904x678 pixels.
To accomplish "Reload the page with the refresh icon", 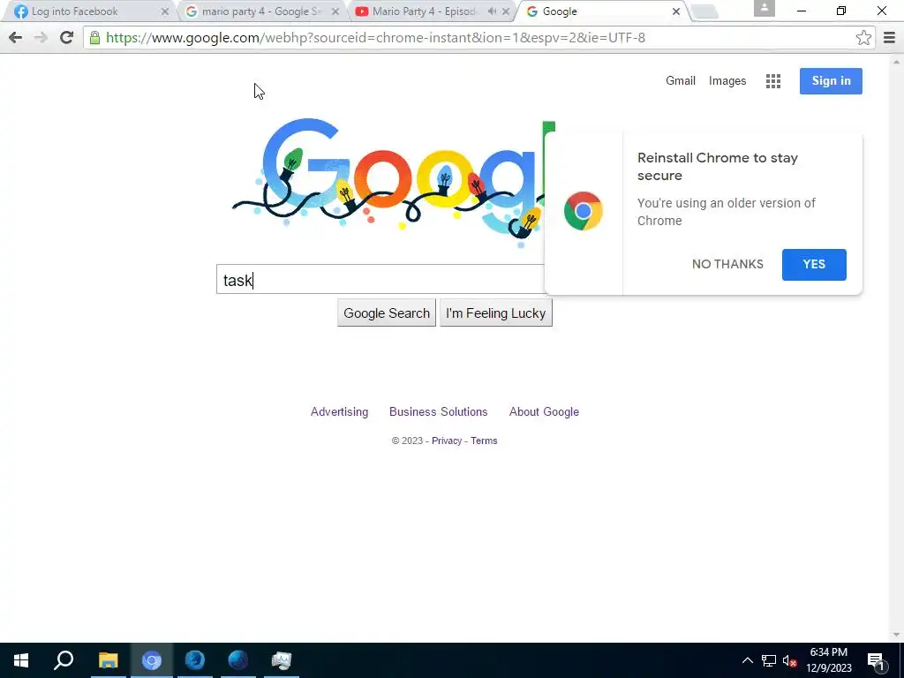I will [67, 38].
